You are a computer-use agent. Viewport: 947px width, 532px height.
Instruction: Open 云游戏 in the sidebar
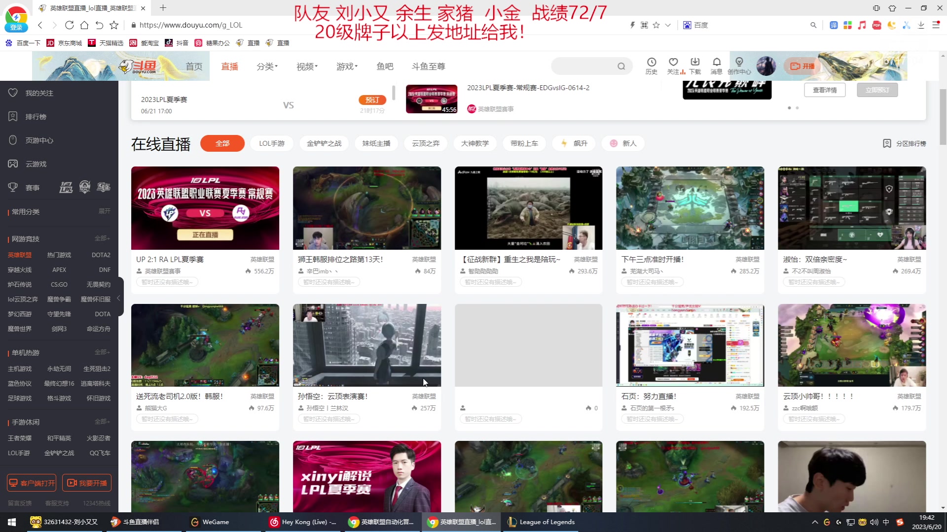(35, 164)
